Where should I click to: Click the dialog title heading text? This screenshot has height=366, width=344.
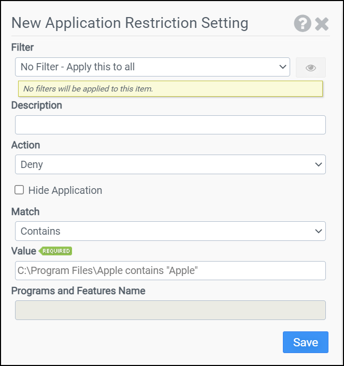pyautogui.click(x=130, y=23)
